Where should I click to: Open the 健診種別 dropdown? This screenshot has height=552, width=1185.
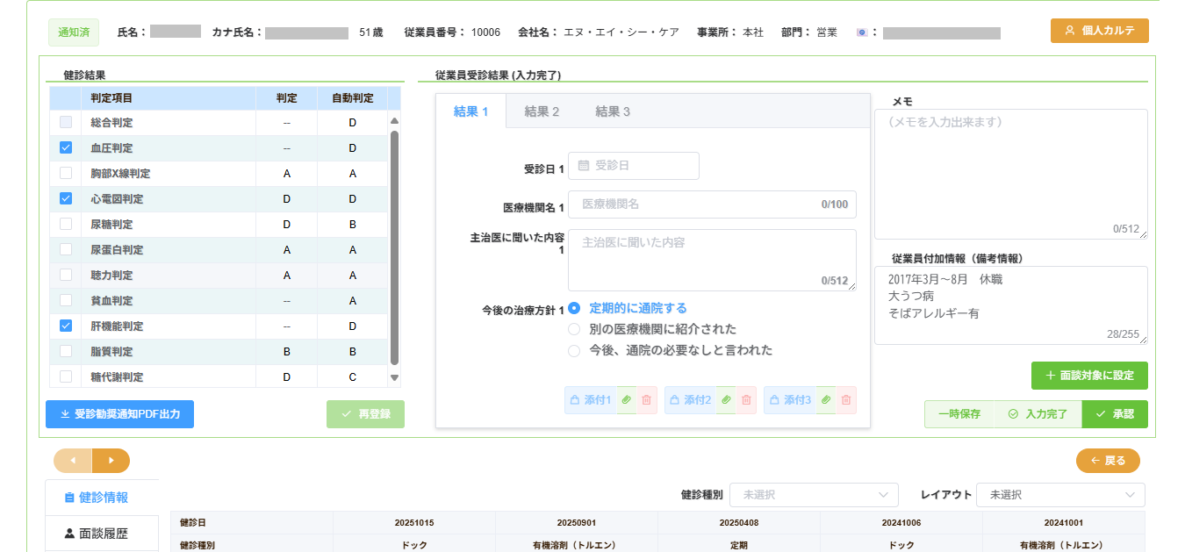tap(814, 495)
